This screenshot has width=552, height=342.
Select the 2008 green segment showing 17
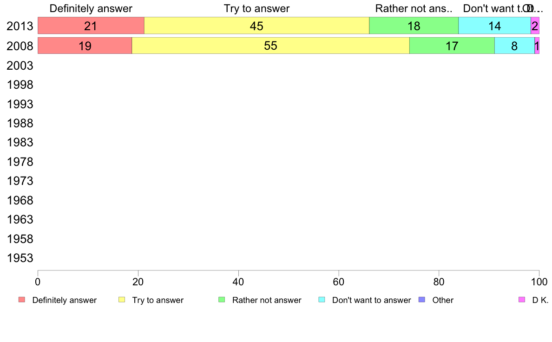pos(452,46)
